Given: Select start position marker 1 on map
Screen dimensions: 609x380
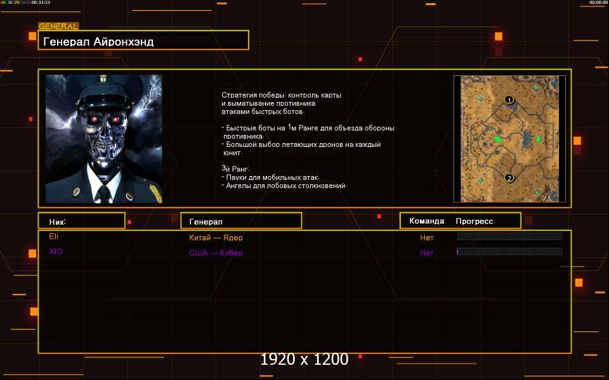Looking at the screenshot, I should [x=509, y=99].
